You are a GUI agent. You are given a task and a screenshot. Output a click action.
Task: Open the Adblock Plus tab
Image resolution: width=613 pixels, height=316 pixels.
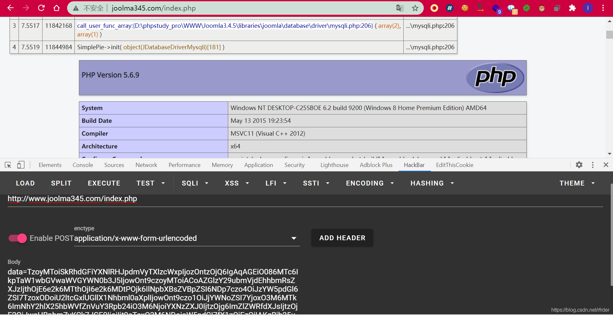tap(376, 165)
